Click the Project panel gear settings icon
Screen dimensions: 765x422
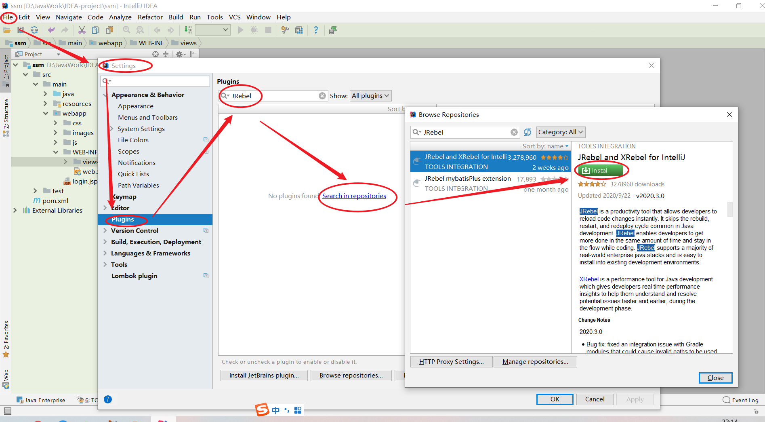click(x=181, y=54)
